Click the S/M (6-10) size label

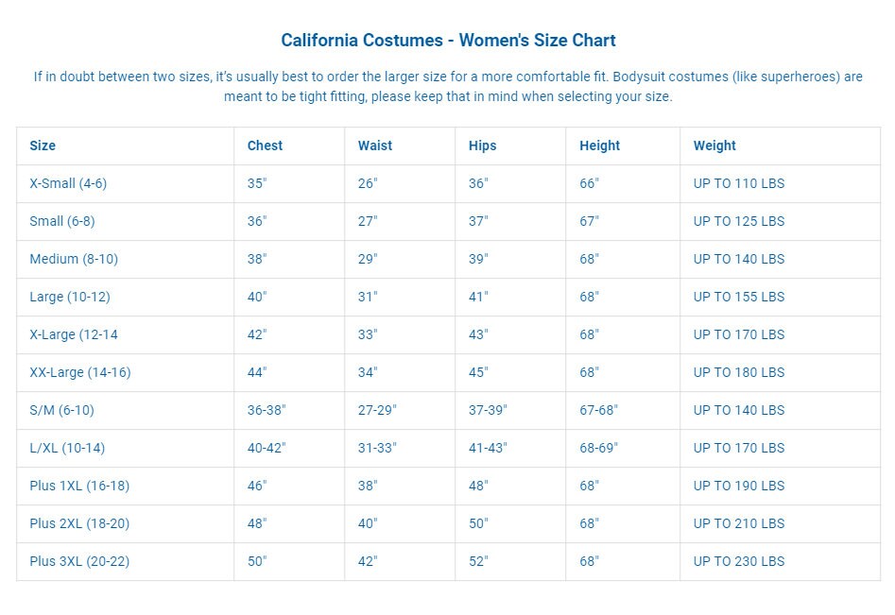tap(61, 410)
